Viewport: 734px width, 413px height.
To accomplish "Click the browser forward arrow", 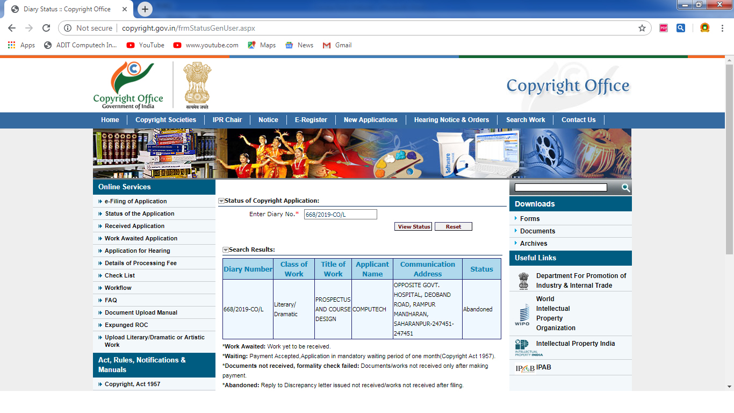I will 29,28.
